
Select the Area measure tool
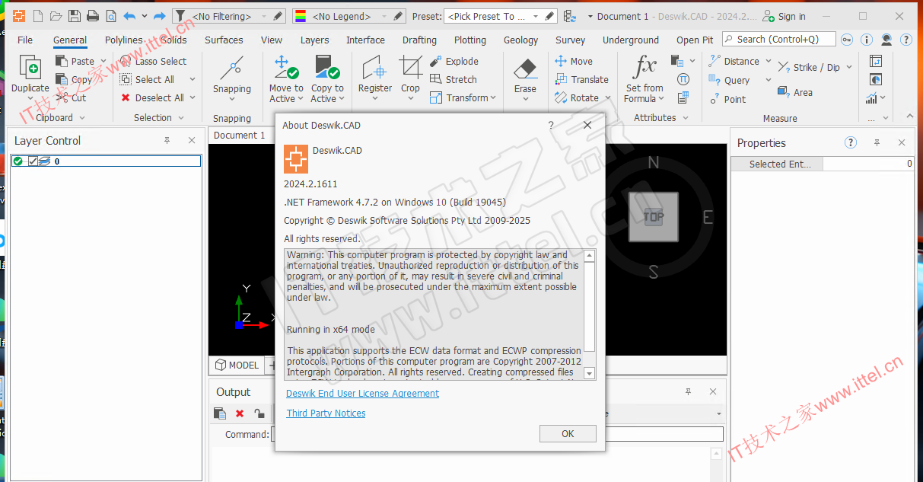click(795, 92)
